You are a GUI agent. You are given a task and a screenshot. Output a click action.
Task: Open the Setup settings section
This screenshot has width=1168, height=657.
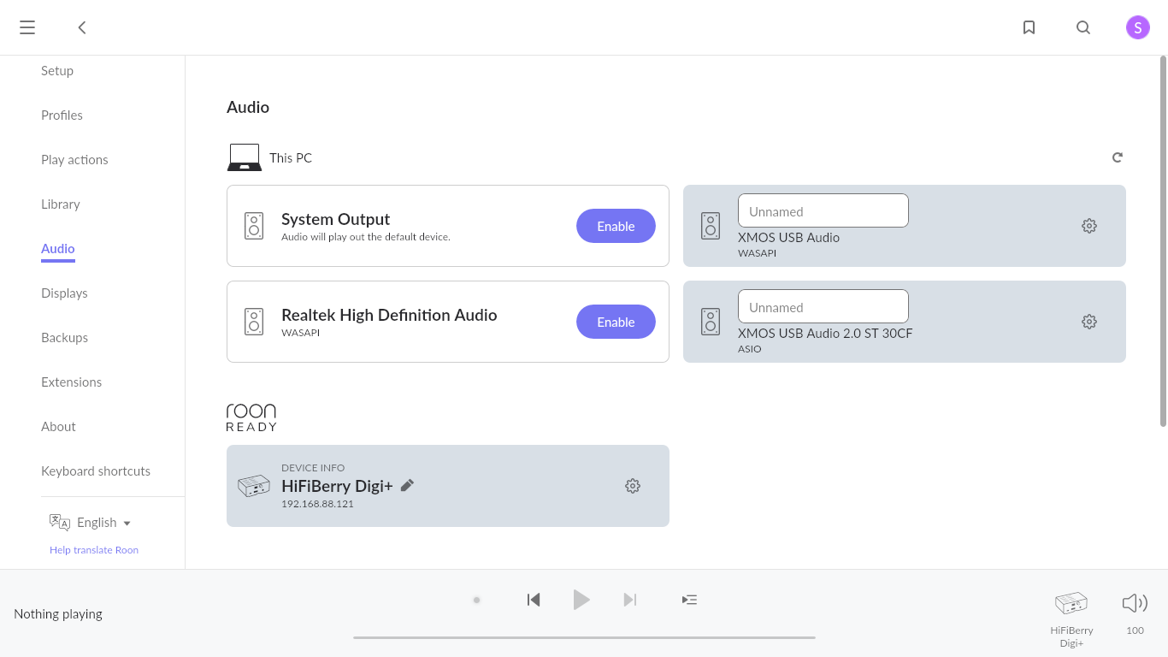coord(57,71)
